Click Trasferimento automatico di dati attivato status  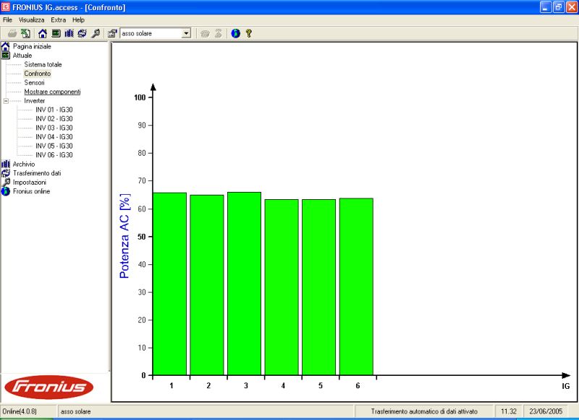click(424, 411)
